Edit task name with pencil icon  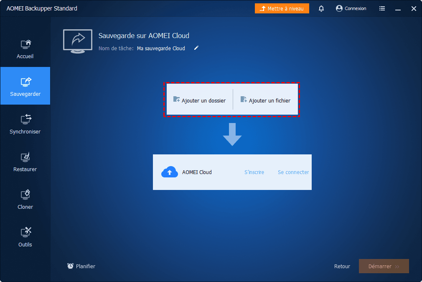click(x=196, y=48)
